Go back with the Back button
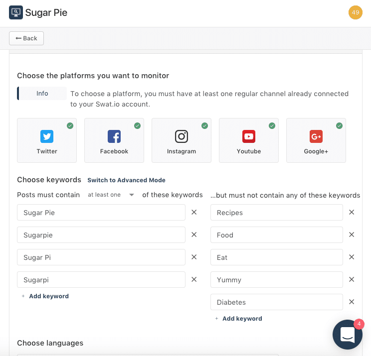Viewport: 371px width, 356px height. (26, 38)
